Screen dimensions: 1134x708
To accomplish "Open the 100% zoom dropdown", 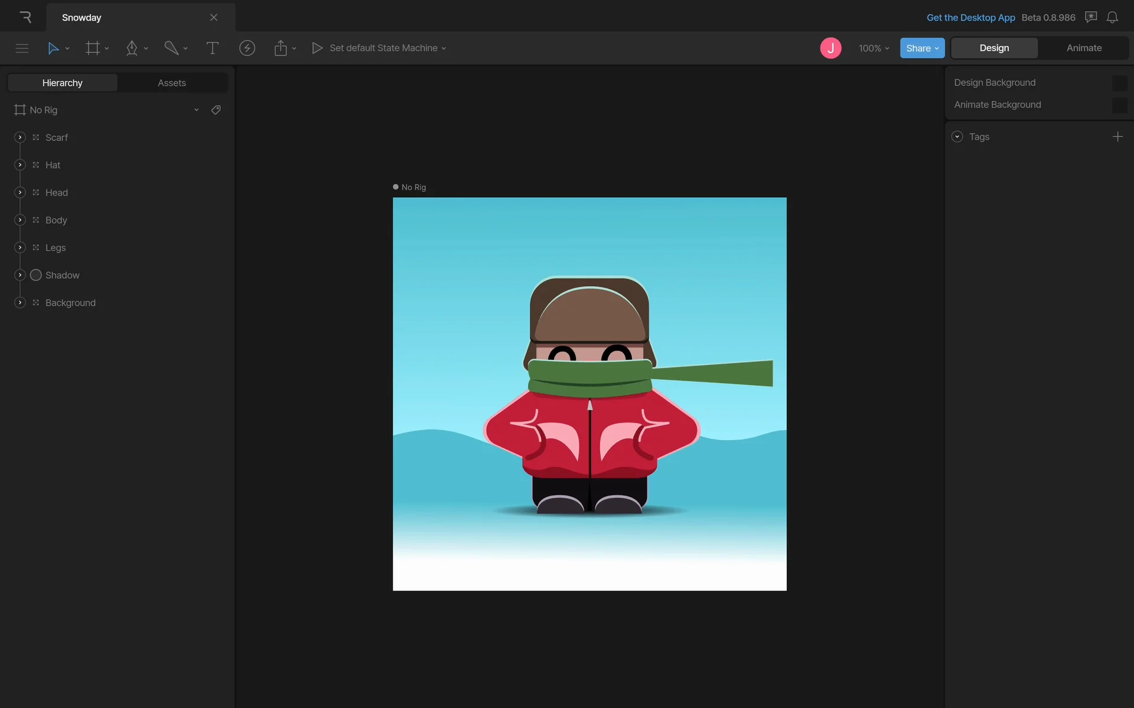I will 874,48.
